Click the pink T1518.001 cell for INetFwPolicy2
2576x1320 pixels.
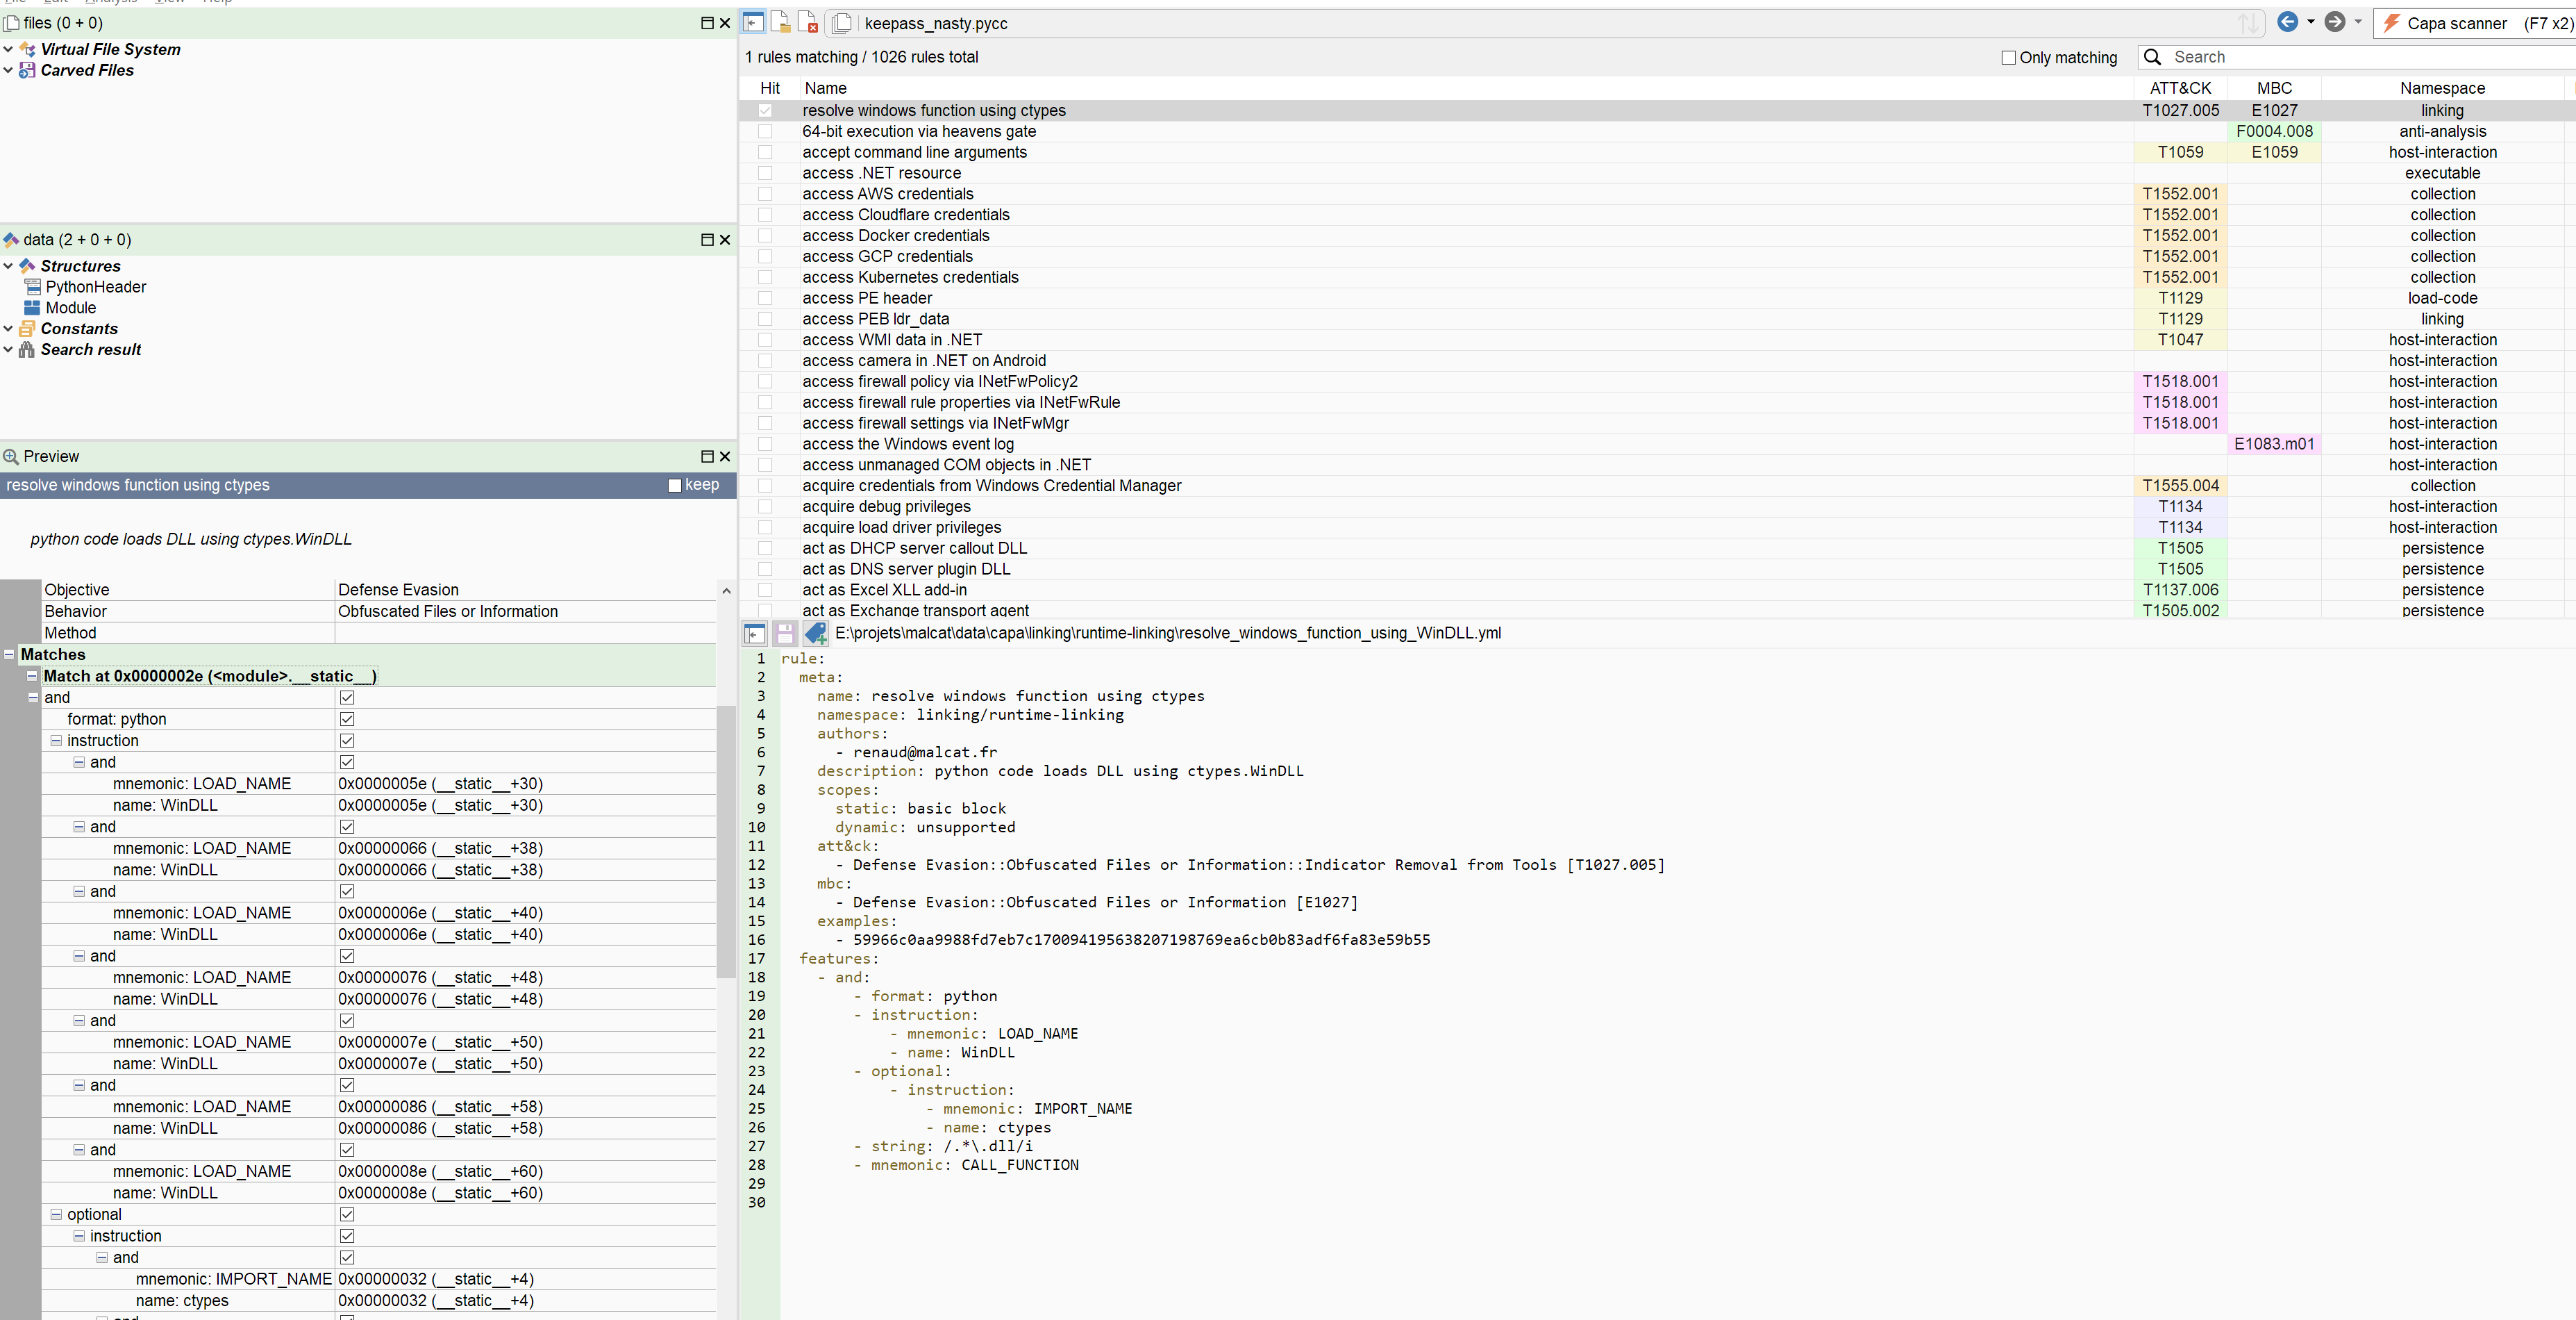coord(2181,381)
